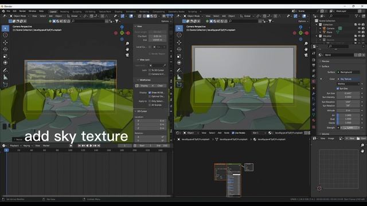Open the World properties tab icon

(x=314, y=81)
